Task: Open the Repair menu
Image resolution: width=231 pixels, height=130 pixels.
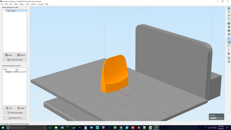Action: coord(22,4)
